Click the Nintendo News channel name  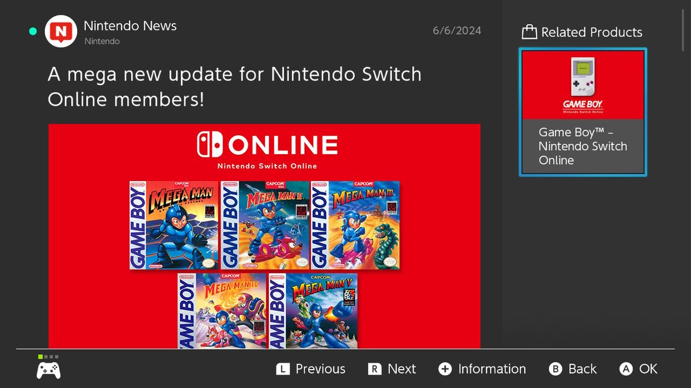[130, 26]
